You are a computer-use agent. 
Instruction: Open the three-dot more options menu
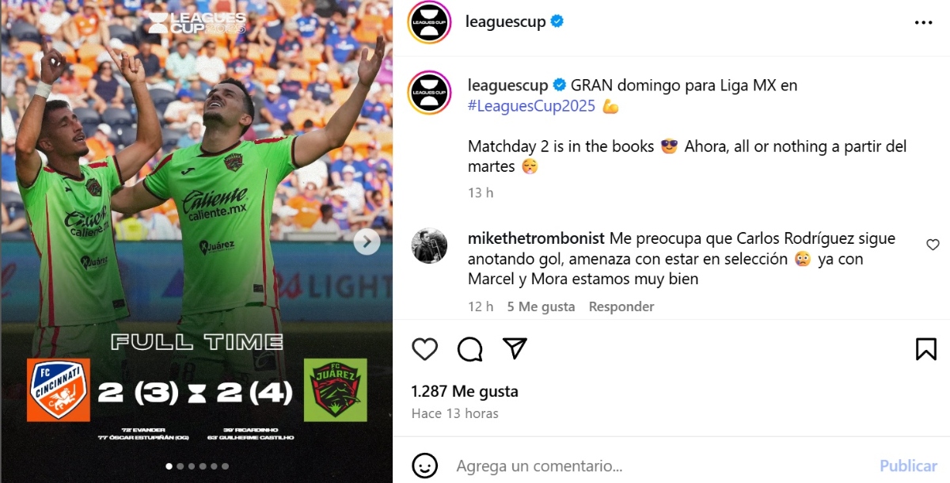click(x=923, y=23)
